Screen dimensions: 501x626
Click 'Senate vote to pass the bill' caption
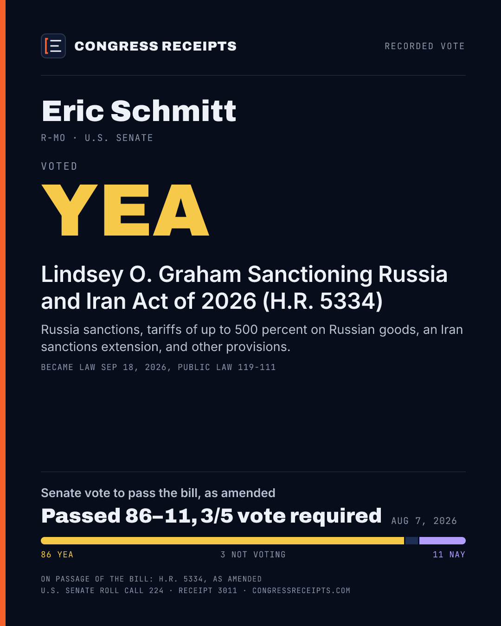(x=158, y=493)
